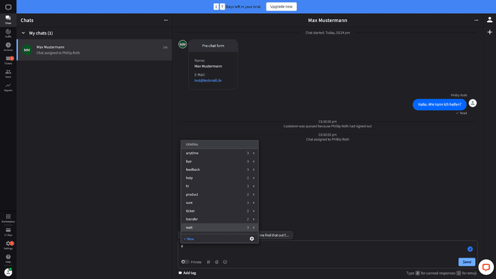The width and height of the screenshot is (496, 279).
Task: Open the Archives section in sidebar
Action: click(x=8, y=46)
